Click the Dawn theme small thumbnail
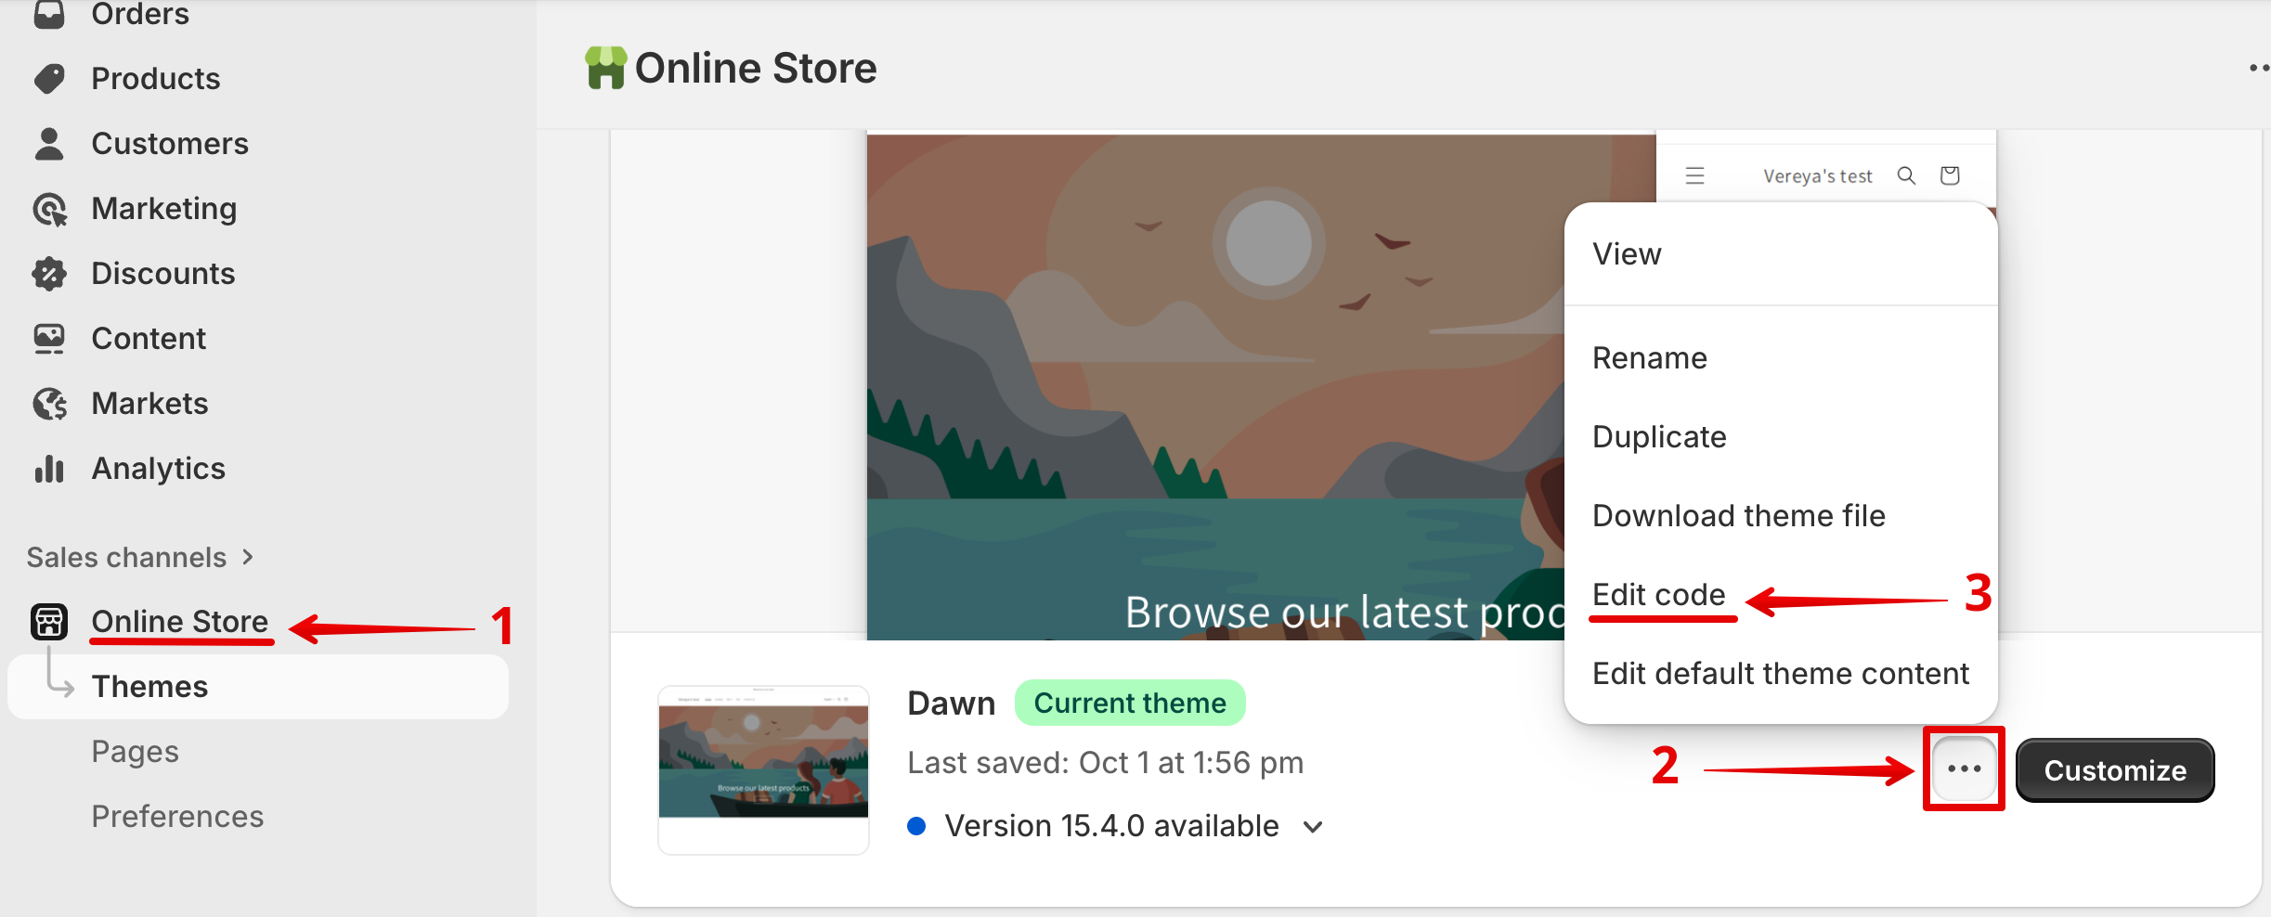 763,769
